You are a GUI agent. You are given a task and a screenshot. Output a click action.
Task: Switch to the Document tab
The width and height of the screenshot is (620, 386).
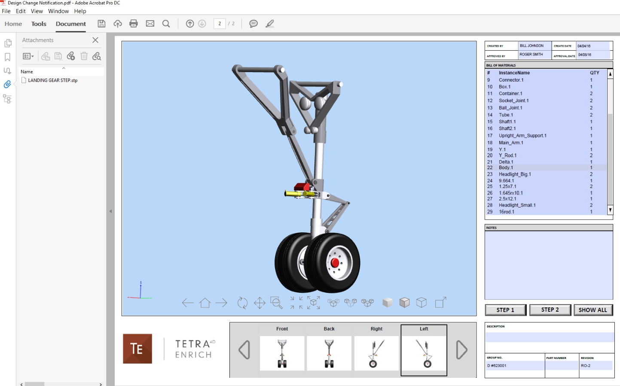tap(71, 24)
